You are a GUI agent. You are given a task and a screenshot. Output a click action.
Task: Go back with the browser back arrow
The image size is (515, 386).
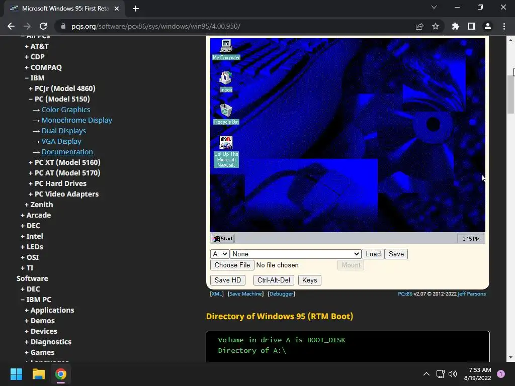11,26
